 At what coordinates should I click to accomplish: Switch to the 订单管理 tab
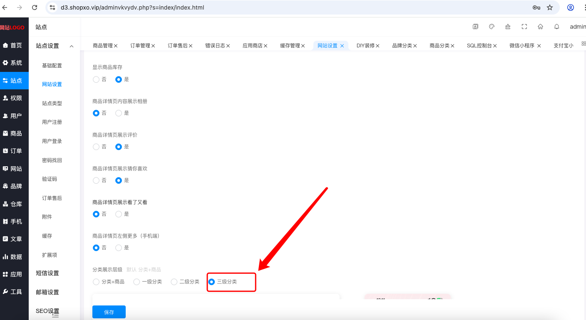140,46
